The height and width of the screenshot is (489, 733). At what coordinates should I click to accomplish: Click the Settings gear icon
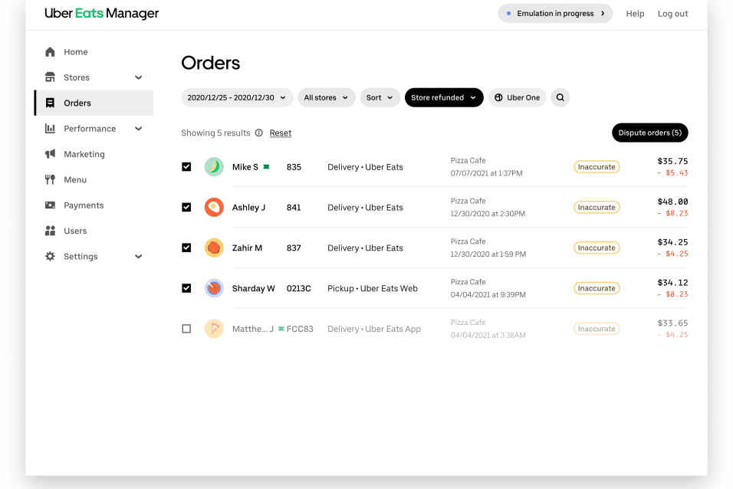coord(50,256)
